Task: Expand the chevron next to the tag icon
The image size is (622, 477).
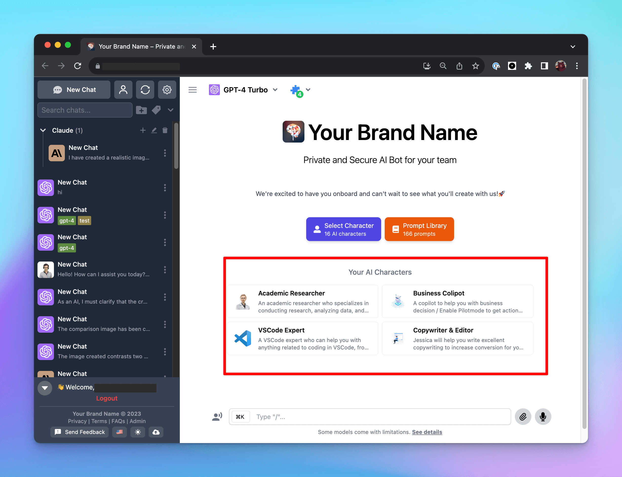Action: tap(170, 110)
